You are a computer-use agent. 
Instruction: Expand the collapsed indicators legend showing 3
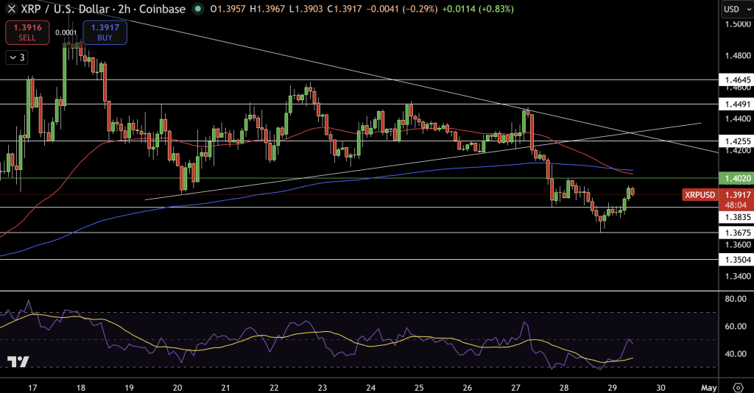coord(16,57)
